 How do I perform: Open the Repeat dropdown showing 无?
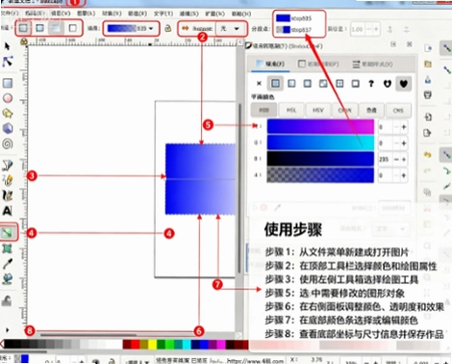pyautogui.click(x=231, y=29)
